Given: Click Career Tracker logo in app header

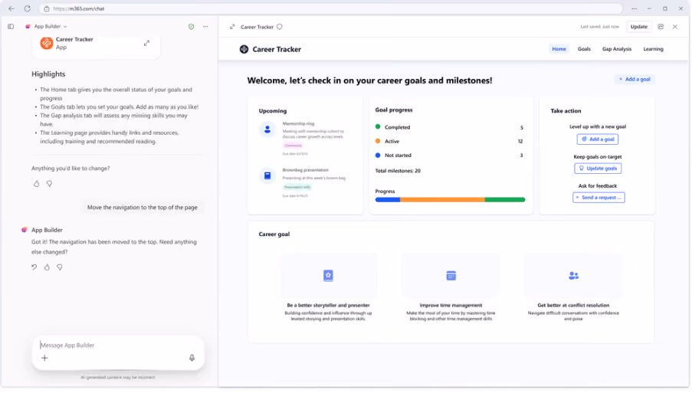Looking at the screenshot, I should tap(244, 49).
